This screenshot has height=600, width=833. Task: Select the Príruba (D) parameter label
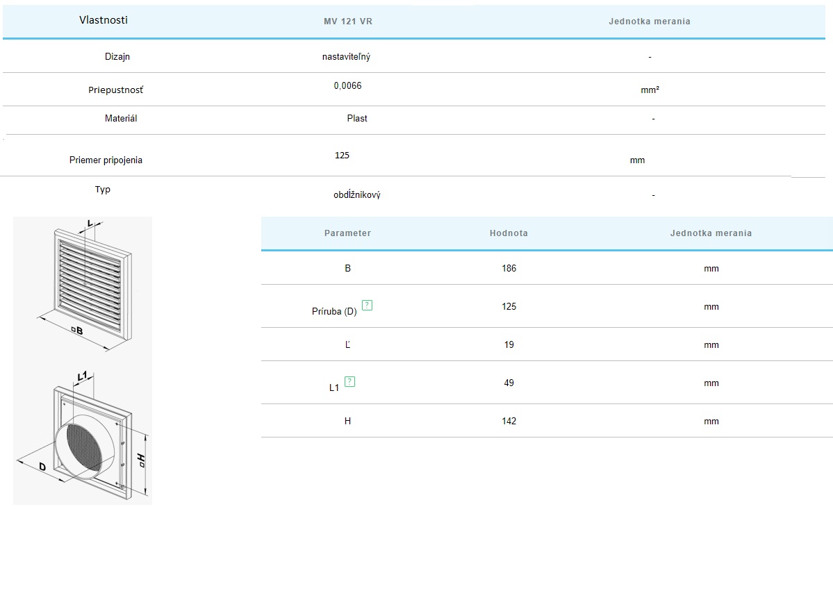click(x=334, y=312)
